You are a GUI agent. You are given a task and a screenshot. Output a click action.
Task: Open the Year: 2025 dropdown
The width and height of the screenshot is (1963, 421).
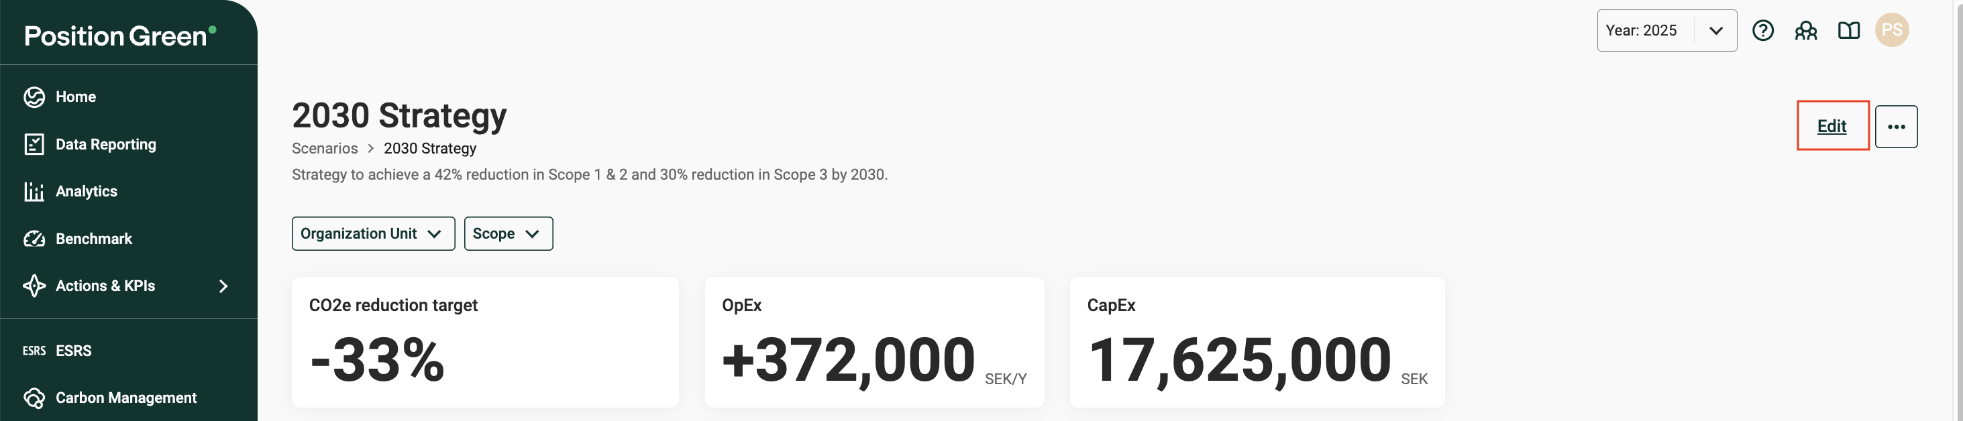(1666, 30)
